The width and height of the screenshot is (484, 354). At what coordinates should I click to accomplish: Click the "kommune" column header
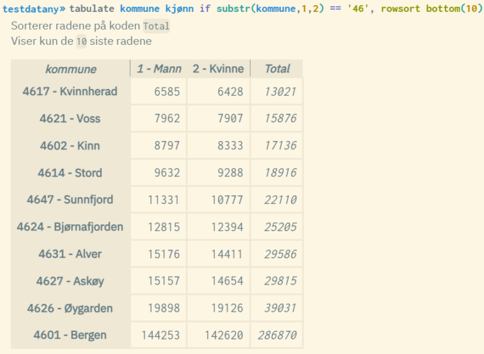tap(71, 69)
